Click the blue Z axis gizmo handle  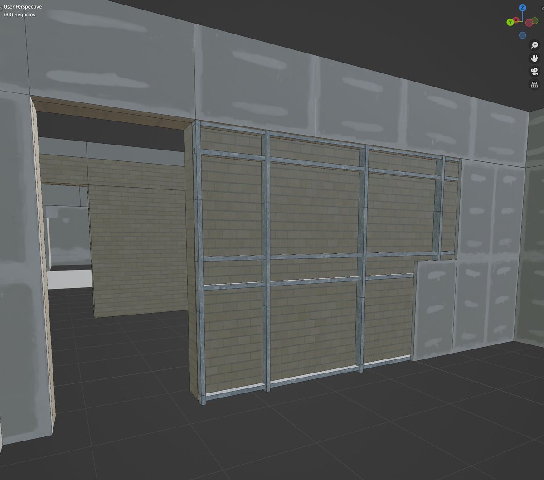click(522, 7)
